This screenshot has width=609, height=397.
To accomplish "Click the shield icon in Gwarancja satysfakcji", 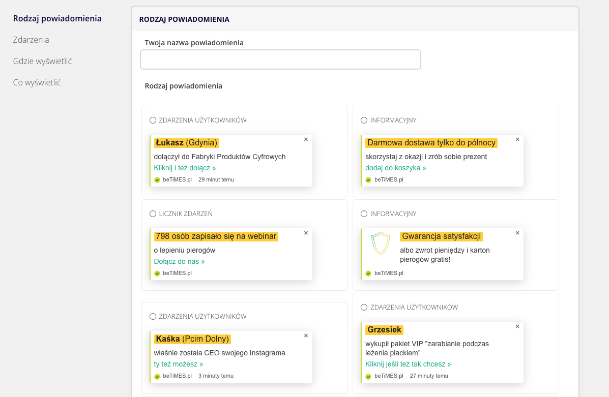I will pyautogui.click(x=380, y=243).
